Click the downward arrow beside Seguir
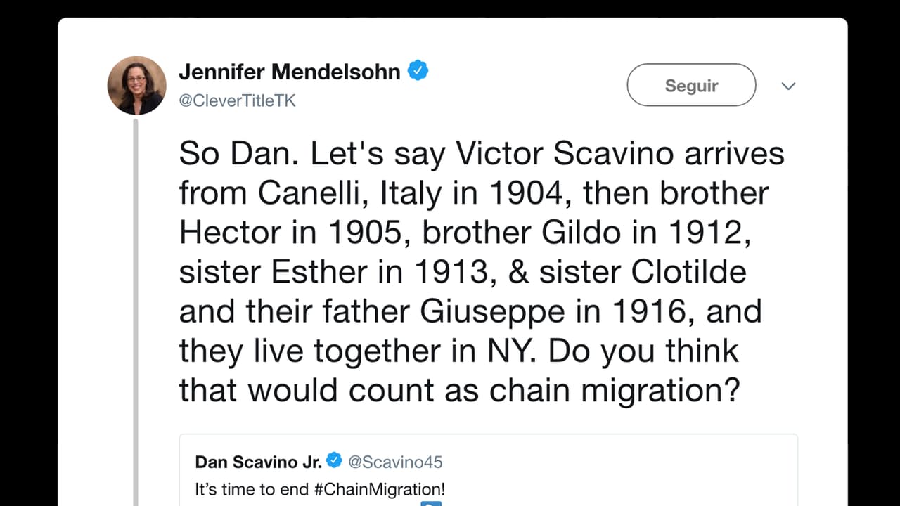 [788, 86]
